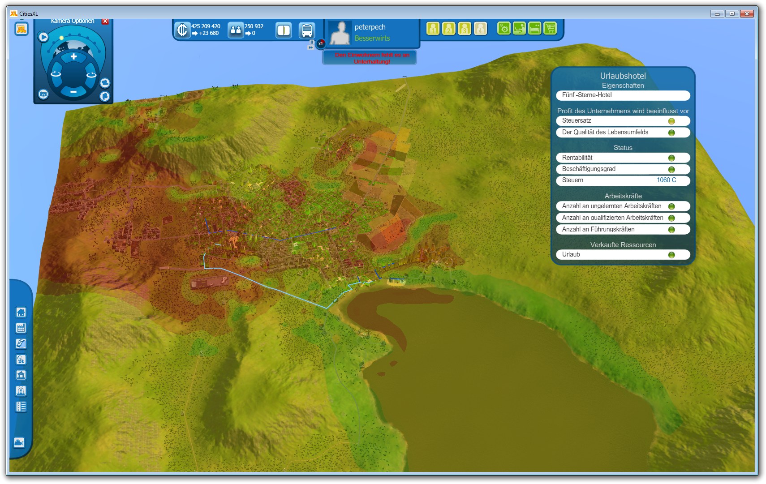The height and width of the screenshot is (484, 766).
Task: Expand the population statistics panel
Action: coord(236,30)
